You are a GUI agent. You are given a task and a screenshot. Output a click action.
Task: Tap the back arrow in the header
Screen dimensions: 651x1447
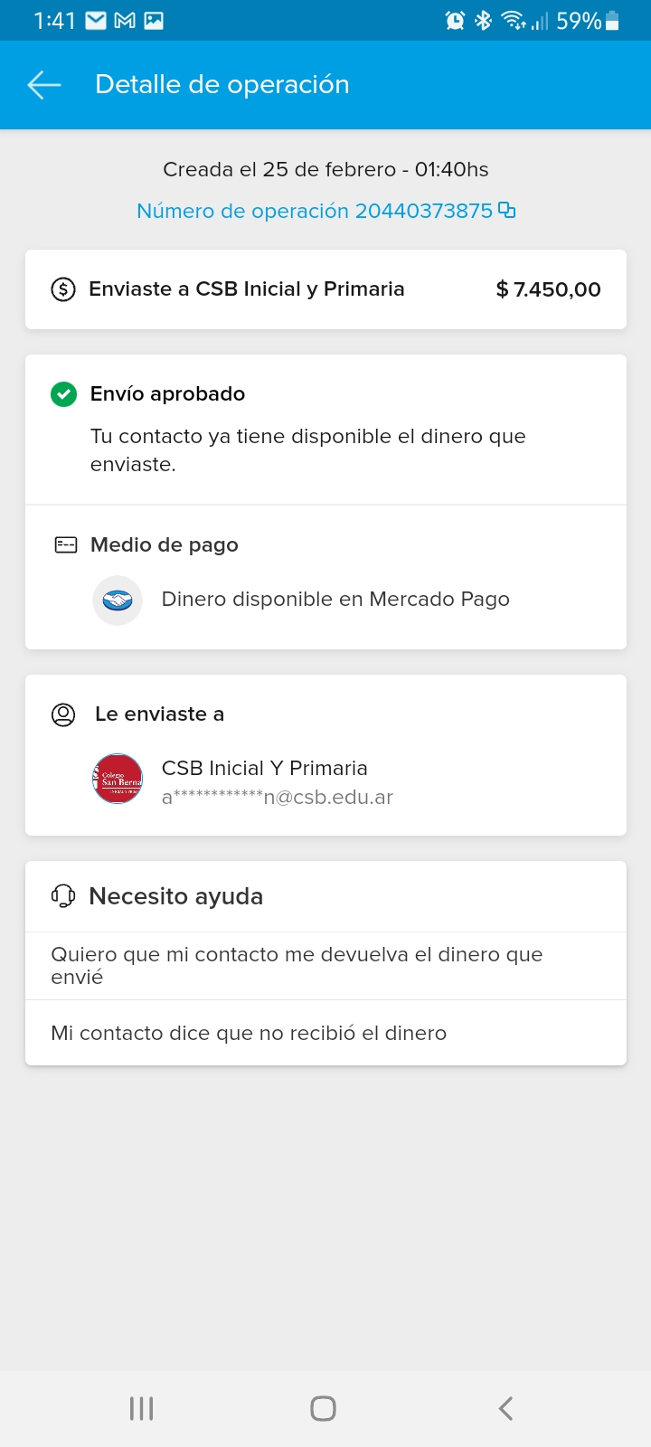(44, 85)
